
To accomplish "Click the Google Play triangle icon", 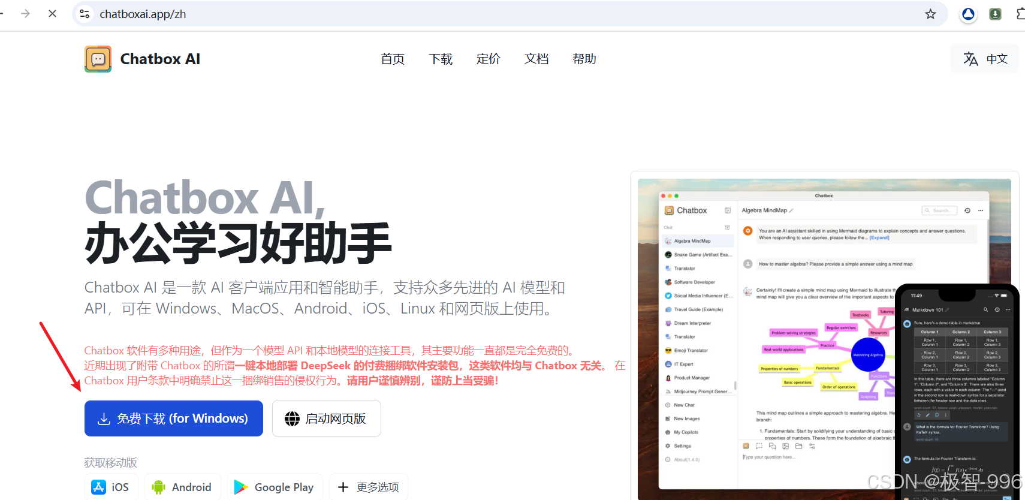I will (241, 487).
